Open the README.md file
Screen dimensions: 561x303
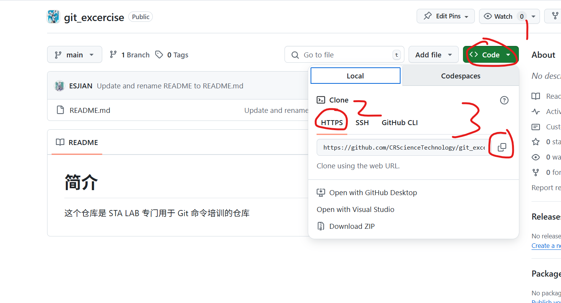[x=90, y=110]
